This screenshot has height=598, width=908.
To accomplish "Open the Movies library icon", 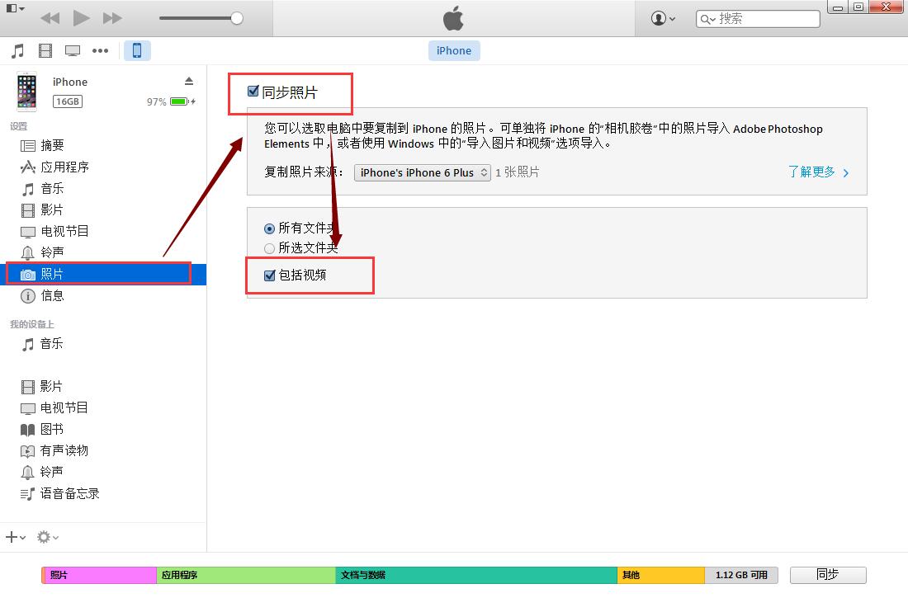I will (x=45, y=51).
